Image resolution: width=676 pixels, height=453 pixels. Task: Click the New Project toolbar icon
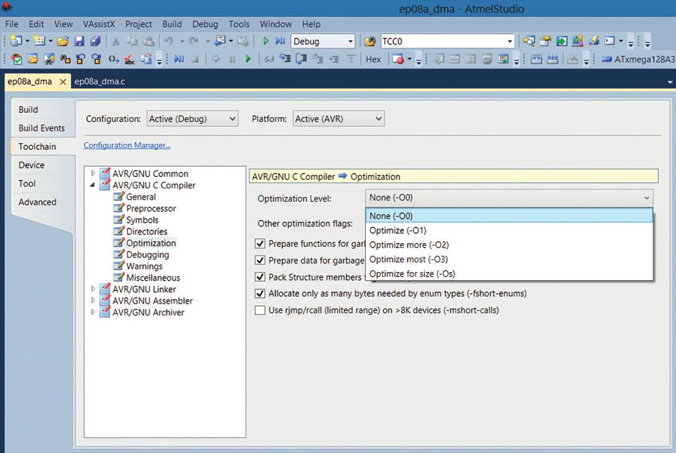pos(16,41)
